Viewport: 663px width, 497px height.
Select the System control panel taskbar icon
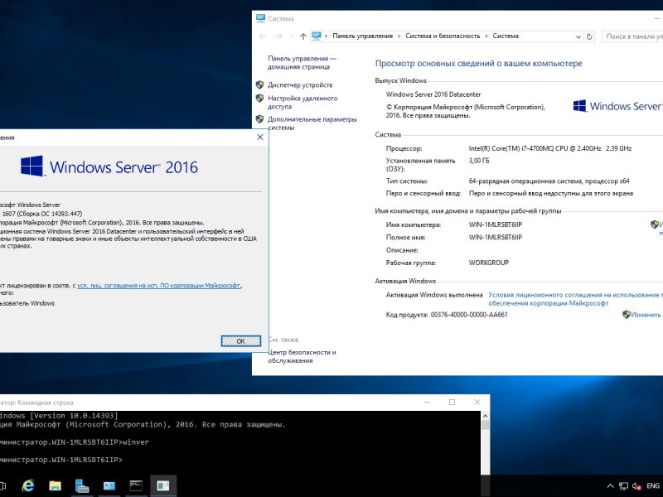[109, 486]
